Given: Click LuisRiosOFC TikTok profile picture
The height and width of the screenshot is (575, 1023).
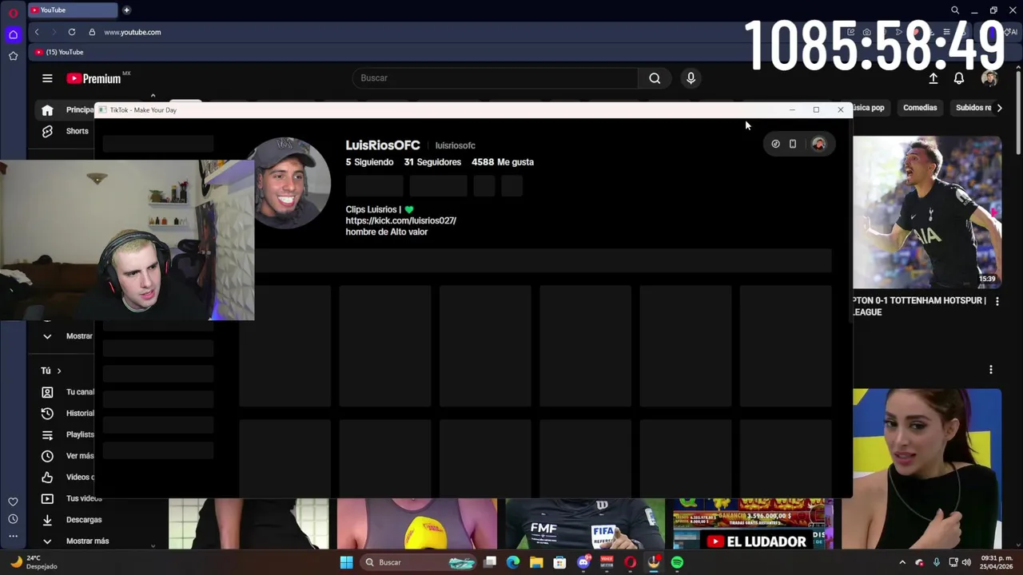Looking at the screenshot, I should click(291, 183).
